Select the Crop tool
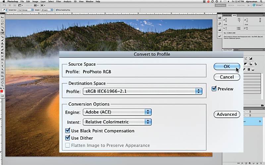Screen dimensions: 265x165 click(2, 30)
